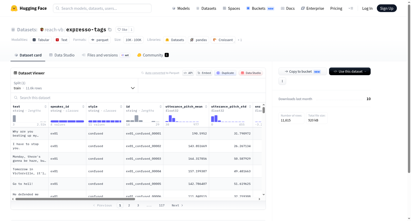
Task: Click the table scroll right arrow
Action: pyautogui.click(x=259, y=199)
